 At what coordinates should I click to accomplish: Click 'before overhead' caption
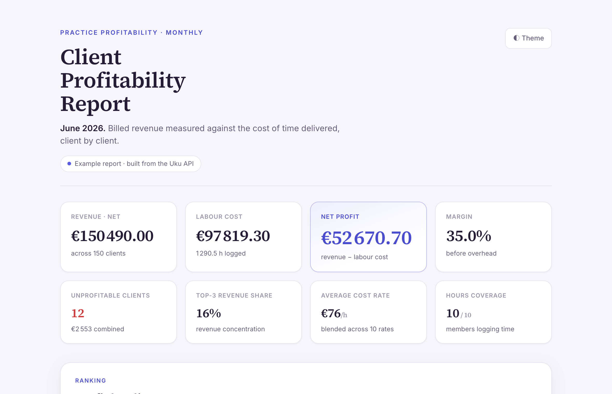pyautogui.click(x=471, y=253)
